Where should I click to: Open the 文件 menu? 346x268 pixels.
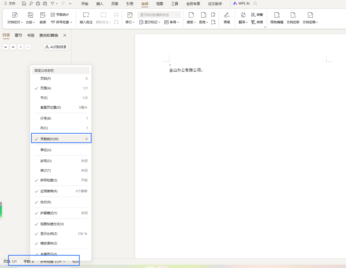[10, 3]
